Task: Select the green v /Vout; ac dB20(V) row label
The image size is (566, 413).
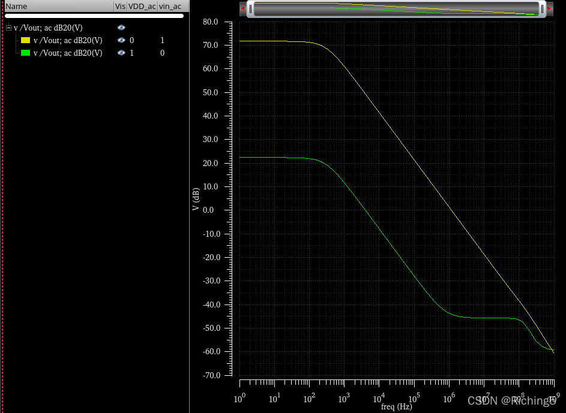Action: coord(68,53)
